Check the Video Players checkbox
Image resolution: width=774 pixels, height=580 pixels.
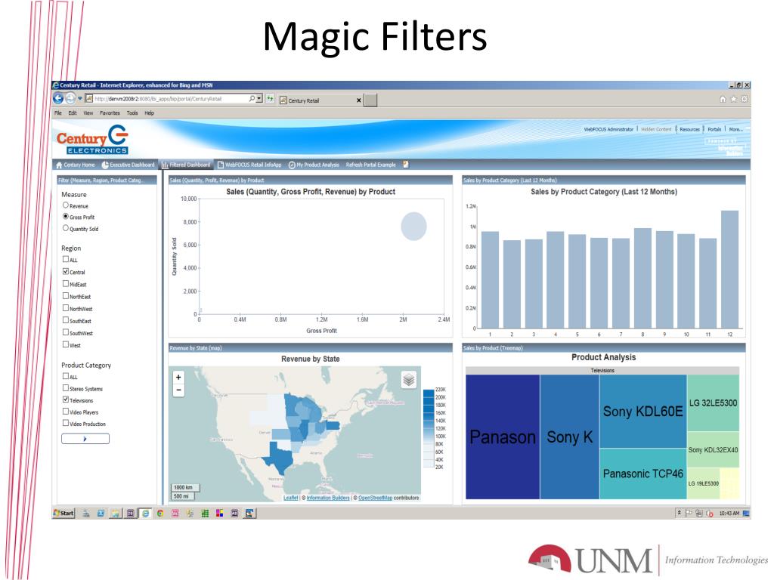[x=66, y=412]
